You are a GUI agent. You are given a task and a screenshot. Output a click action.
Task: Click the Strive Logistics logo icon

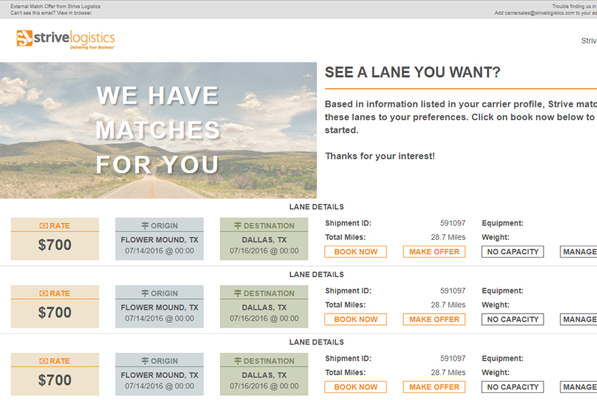[x=25, y=38]
